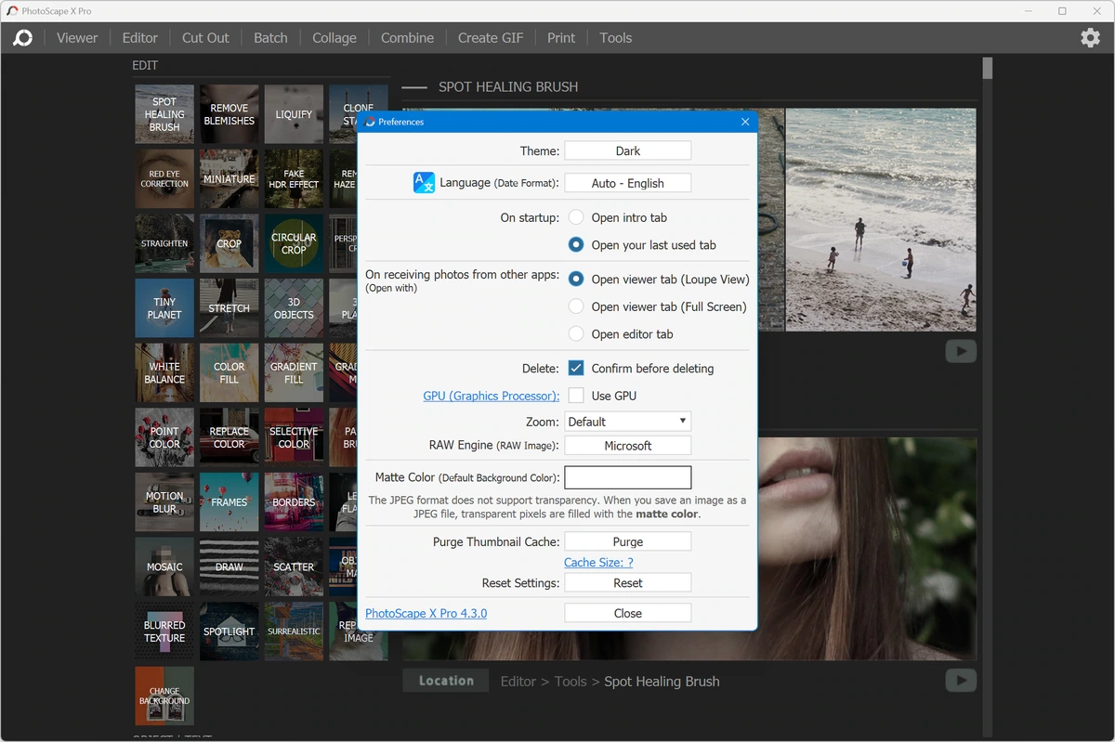Open the Zoom Default dropdown
Screen dimensions: 1115x742
coord(628,422)
